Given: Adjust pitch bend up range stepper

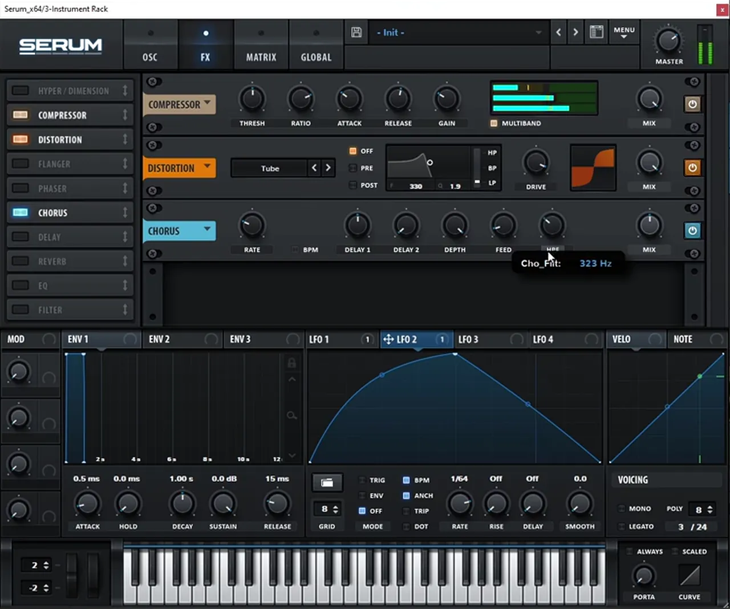Looking at the screenshot, I should point(46,565).
